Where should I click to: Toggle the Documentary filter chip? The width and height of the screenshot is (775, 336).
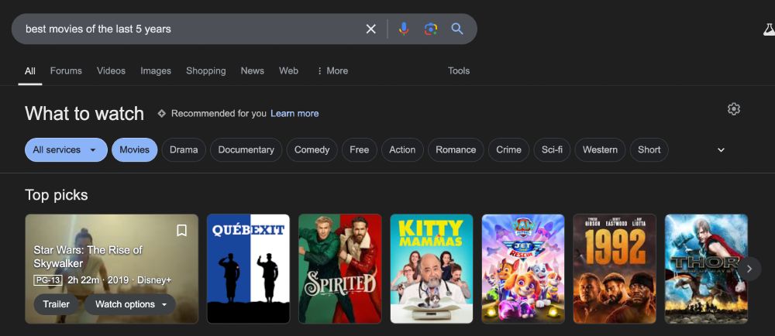246,150
